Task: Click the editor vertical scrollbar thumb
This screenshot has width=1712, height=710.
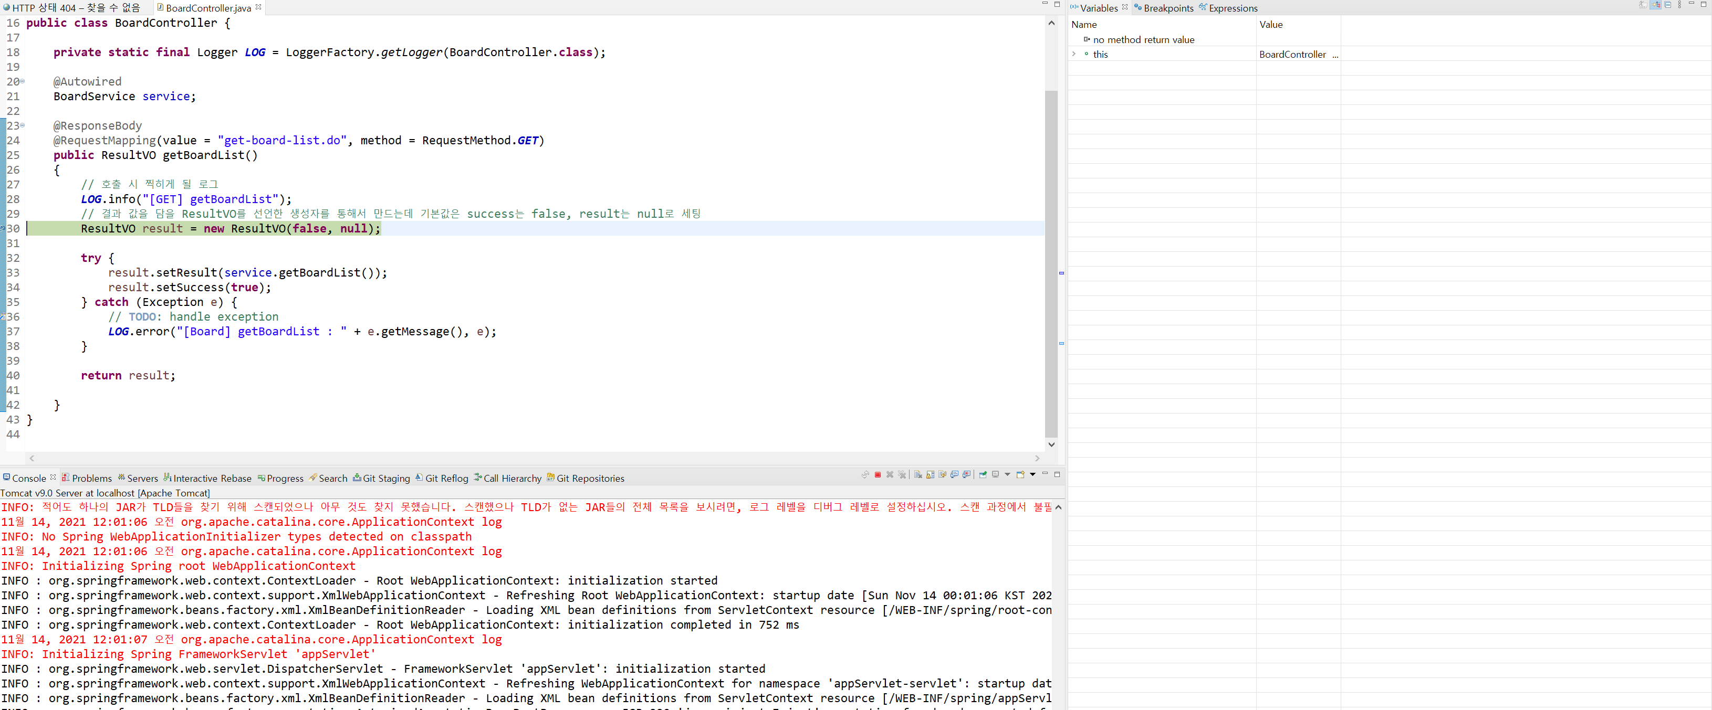Action: coord(1051,262)
